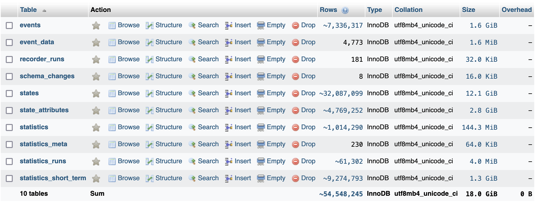Viewport: 539px width, 203px height.
Task: Star the event_data table as favorite
Action: point(96,42)
